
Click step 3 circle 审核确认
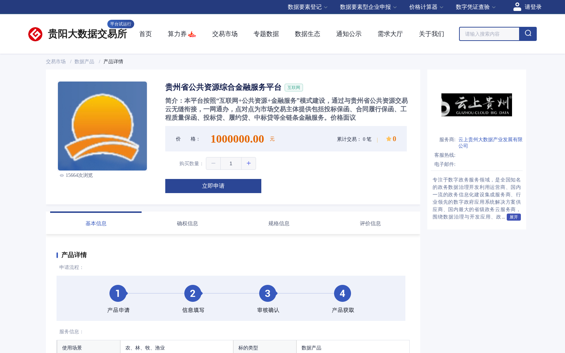[268, 293]
